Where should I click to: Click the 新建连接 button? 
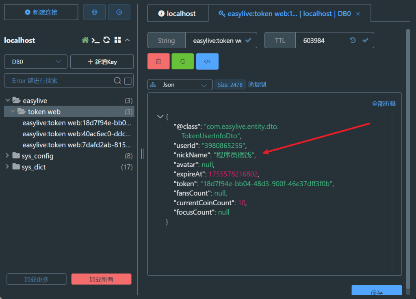41,12
